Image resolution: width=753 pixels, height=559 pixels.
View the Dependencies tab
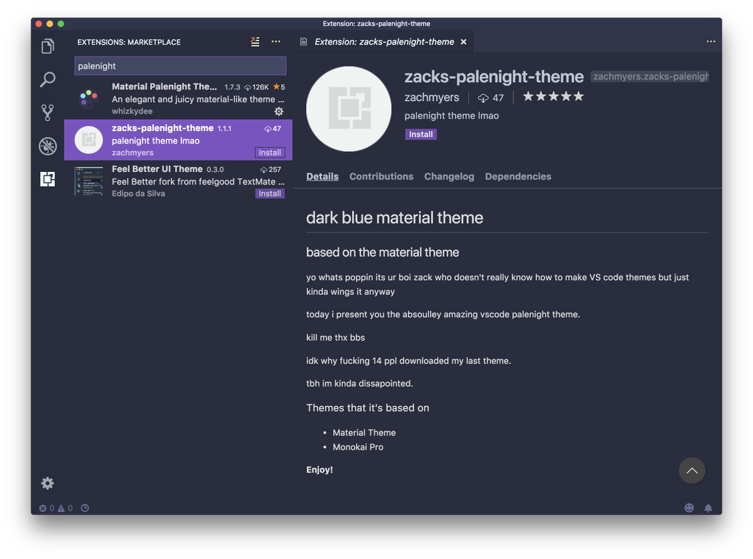pyautogui.click(x=518, y=176)
